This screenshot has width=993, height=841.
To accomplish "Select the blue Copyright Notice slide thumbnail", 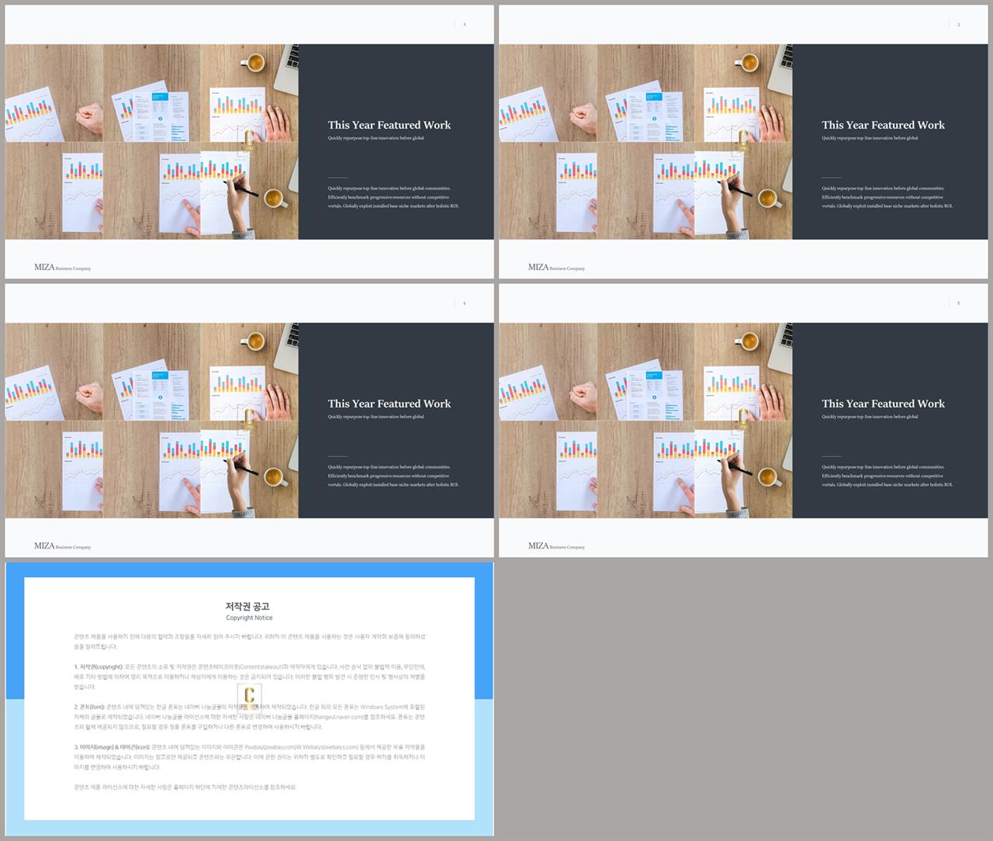I will click(249, 699).
